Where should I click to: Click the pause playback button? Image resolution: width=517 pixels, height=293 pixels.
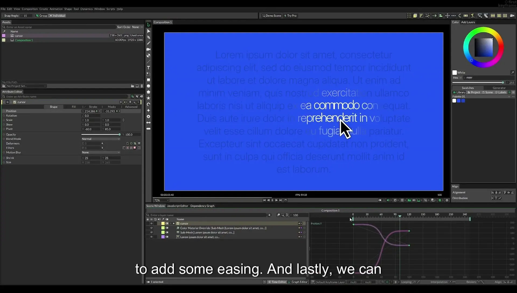pos(273,200)
